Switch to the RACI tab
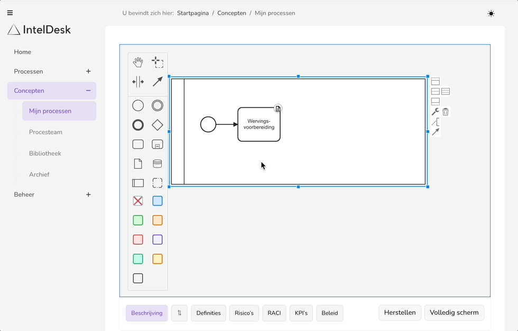Viewport: 518px width, 331px height. [x=274, y=313]
